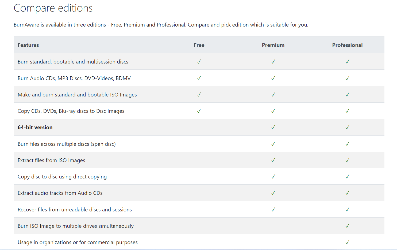The width and height of the screenshot is (397, 250).
Task: Pick the Free checkmark for Copy CDs, DVDs row
Action: click(199, 111)
